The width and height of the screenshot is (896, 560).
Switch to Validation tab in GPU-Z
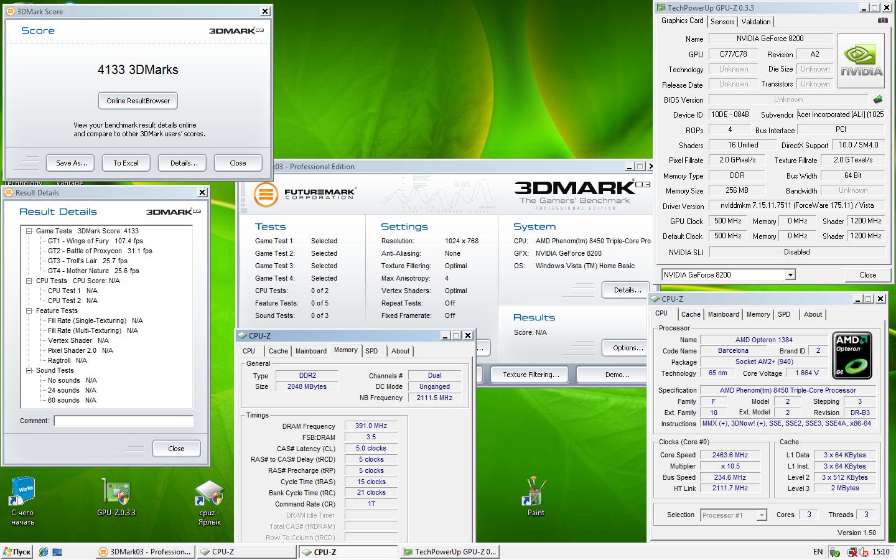[756, 22]
